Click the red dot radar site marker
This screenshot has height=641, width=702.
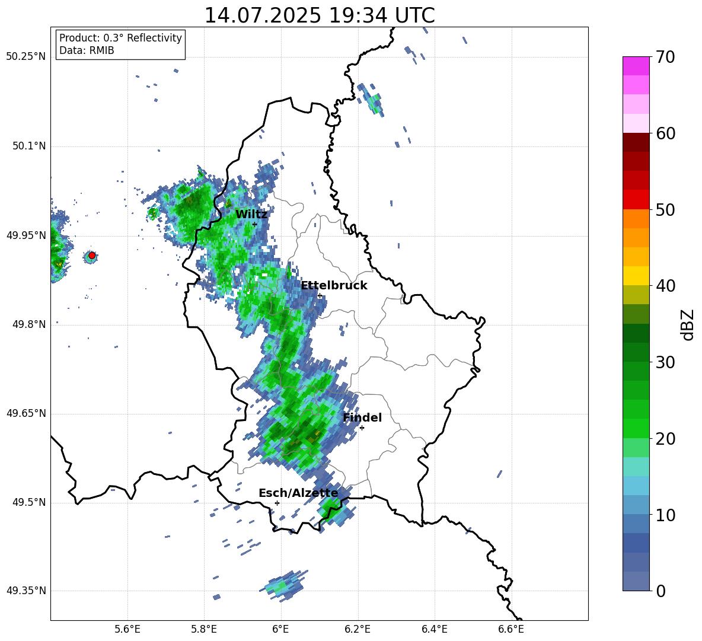coord(92,256)
